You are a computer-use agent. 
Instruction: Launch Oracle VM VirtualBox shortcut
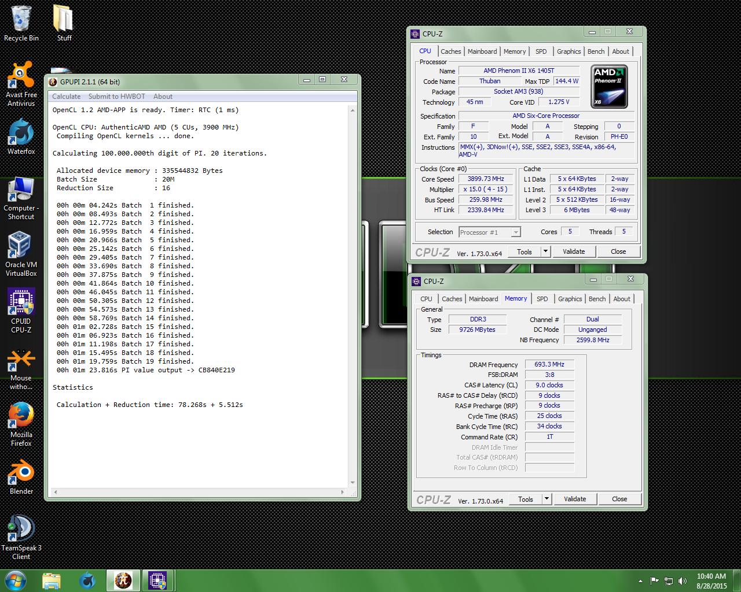21,254
